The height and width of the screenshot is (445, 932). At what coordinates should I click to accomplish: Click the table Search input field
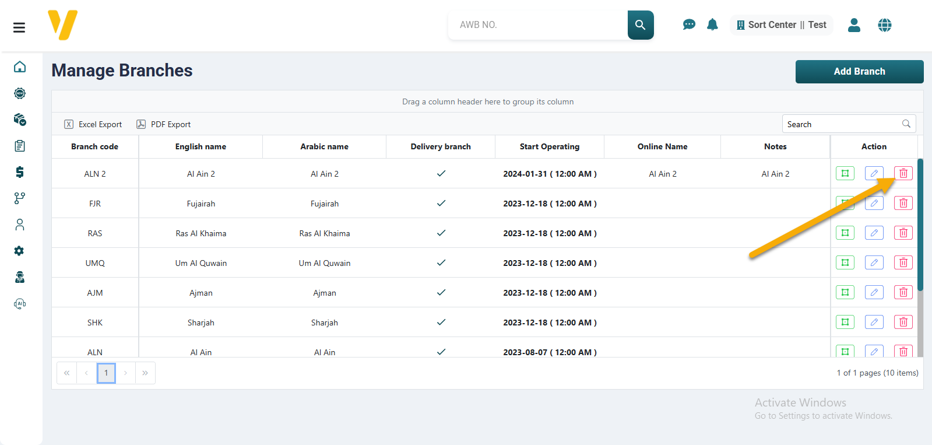click(842, 124)
